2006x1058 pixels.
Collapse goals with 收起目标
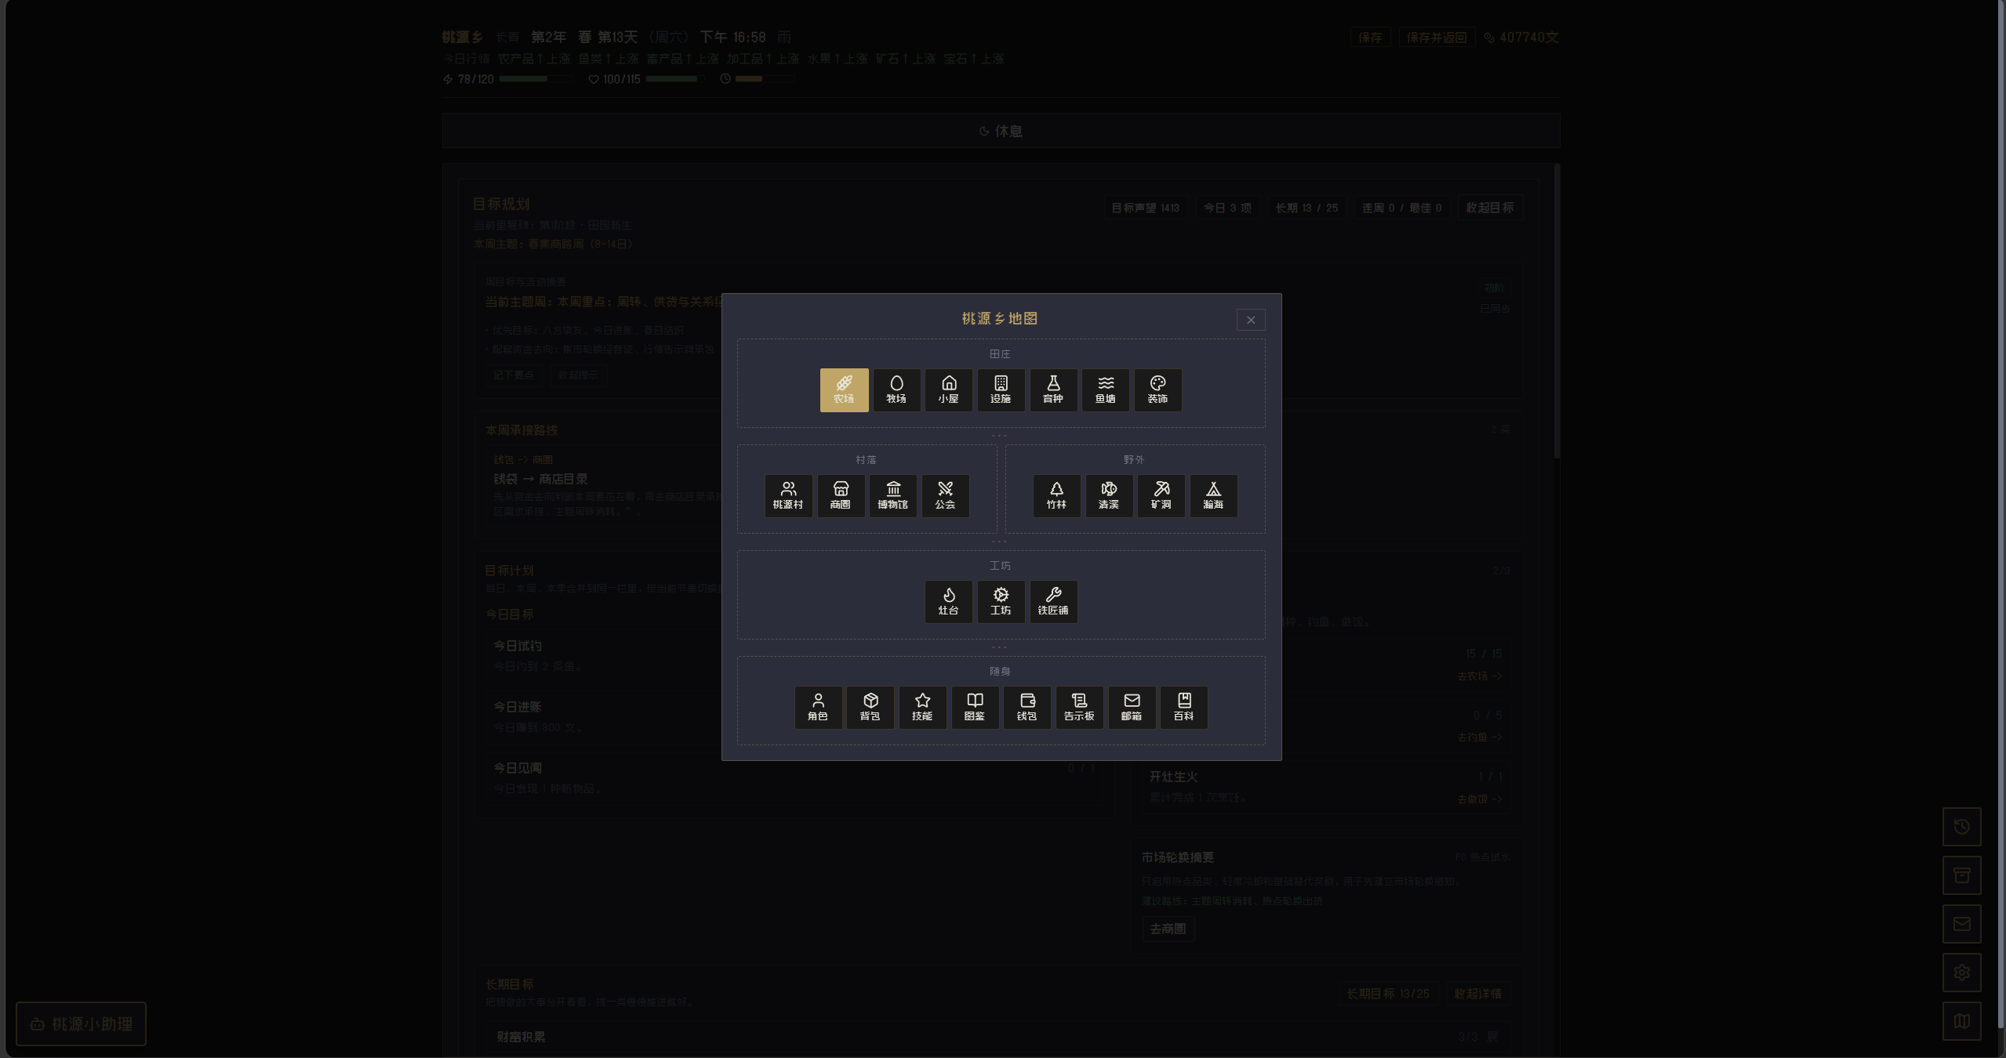1489,208
